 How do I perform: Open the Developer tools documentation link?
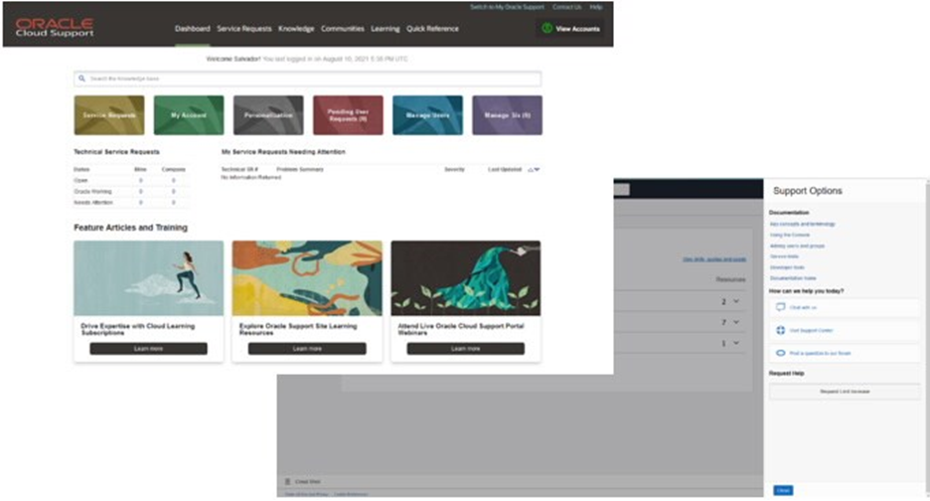(787, 267)
